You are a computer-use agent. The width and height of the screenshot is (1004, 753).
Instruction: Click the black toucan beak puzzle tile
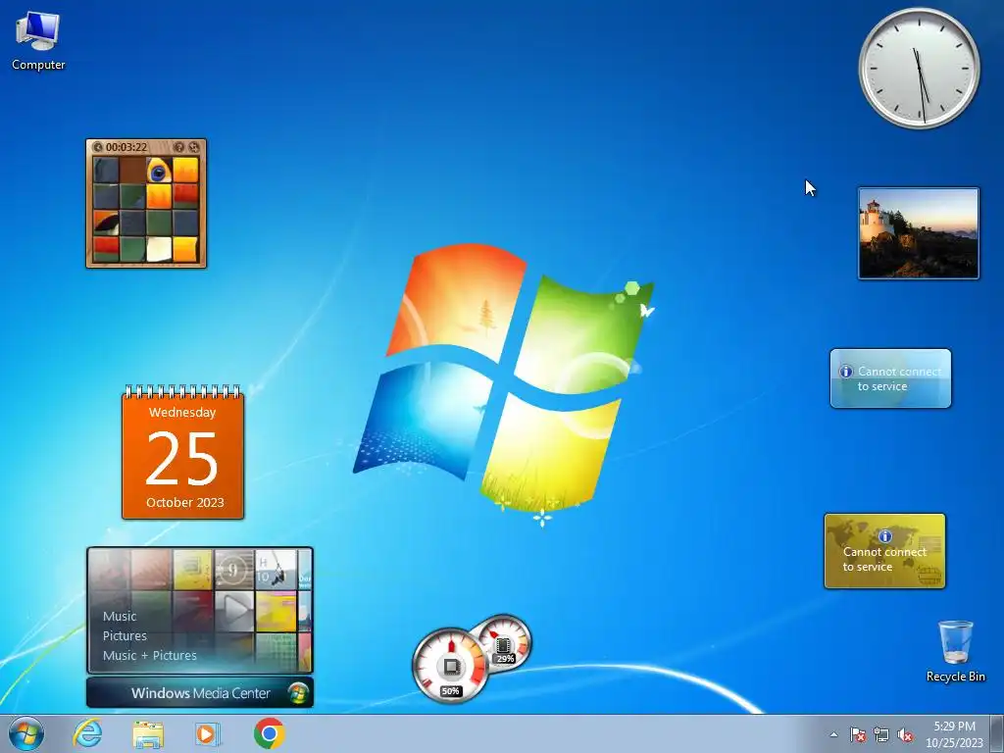106,223
